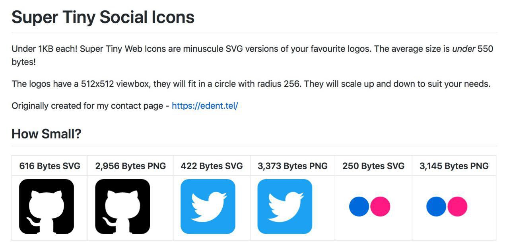Click the blue dot of the Flickr PNG icon
This screenshot has width=509, height=252.
(x=436, y=207)
